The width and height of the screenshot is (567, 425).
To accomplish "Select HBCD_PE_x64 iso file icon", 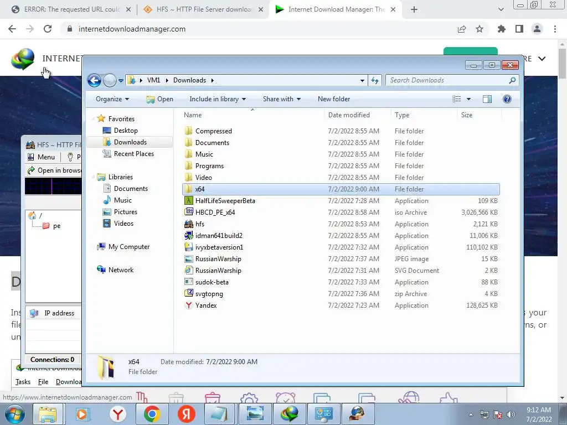I will [188, 212].
